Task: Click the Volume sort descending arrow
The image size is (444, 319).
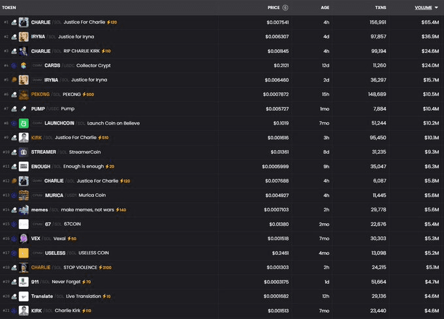Action: point(437,8)
